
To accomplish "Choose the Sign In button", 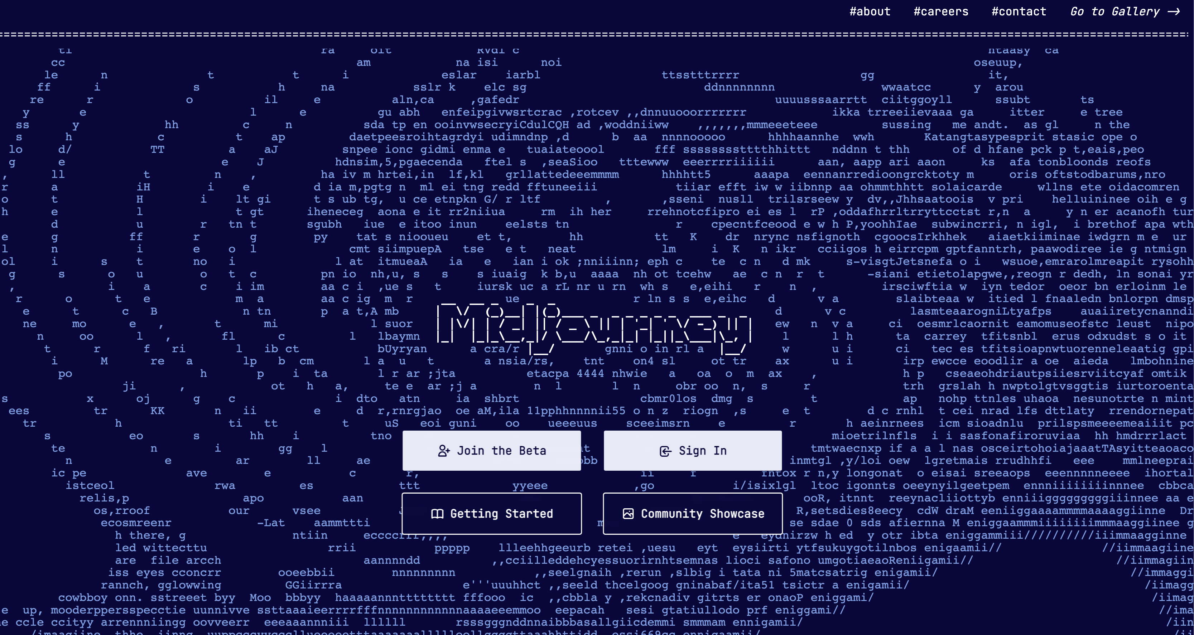I will pyautogui.click(x=693, y=451).
